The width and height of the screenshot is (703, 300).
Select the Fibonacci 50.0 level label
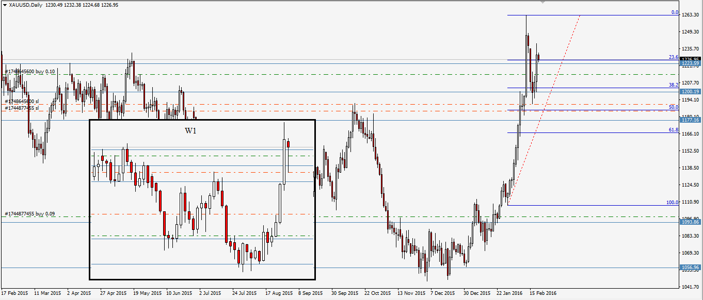pos(673,107)
